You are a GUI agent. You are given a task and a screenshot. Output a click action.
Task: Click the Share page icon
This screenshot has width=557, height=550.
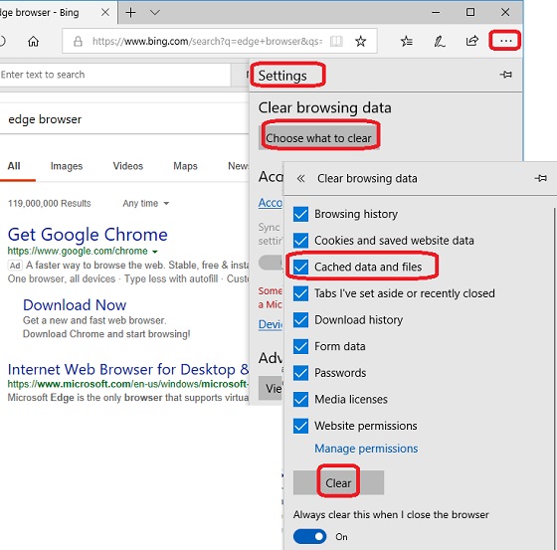[472, 41]
